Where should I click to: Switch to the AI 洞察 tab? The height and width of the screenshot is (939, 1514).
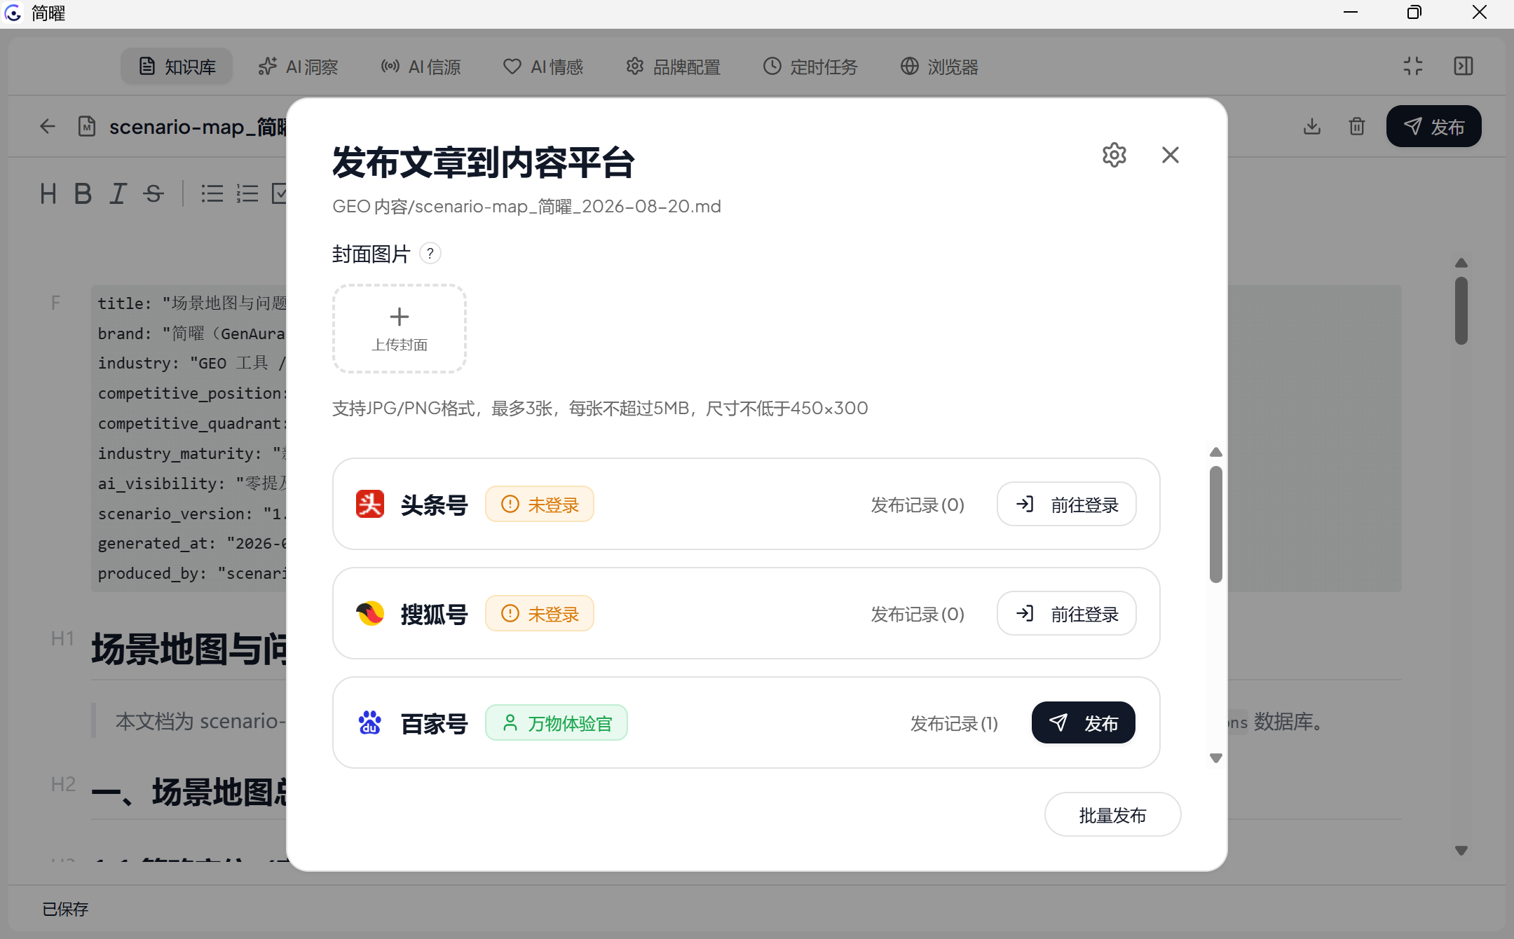(298, 67)
